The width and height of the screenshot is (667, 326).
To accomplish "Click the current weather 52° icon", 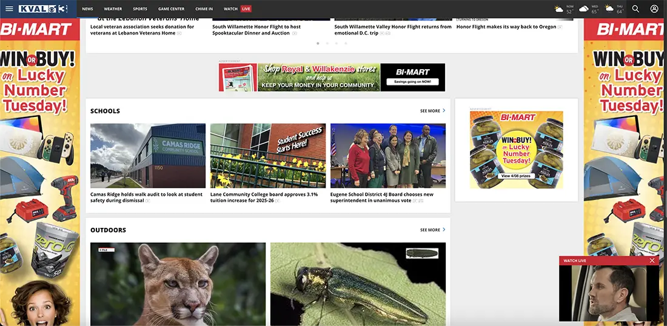I will tap(559, 9).
